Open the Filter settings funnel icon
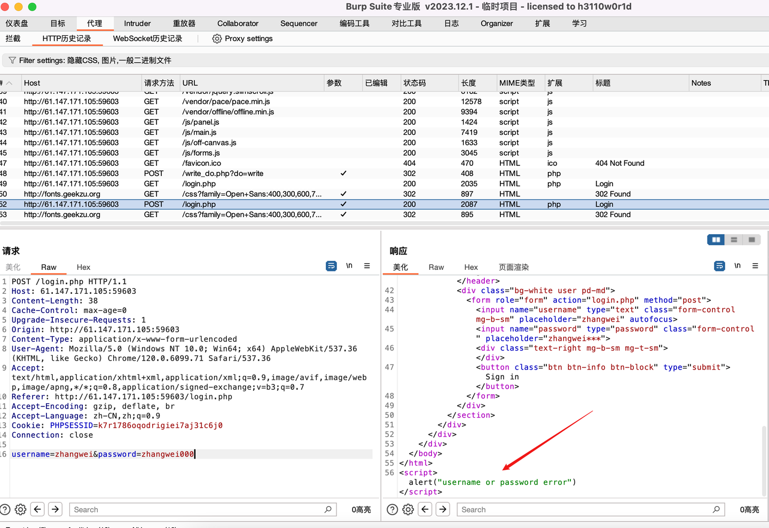Image resolution: width=769 pixels, height=528 pixels. click(12, 60)
